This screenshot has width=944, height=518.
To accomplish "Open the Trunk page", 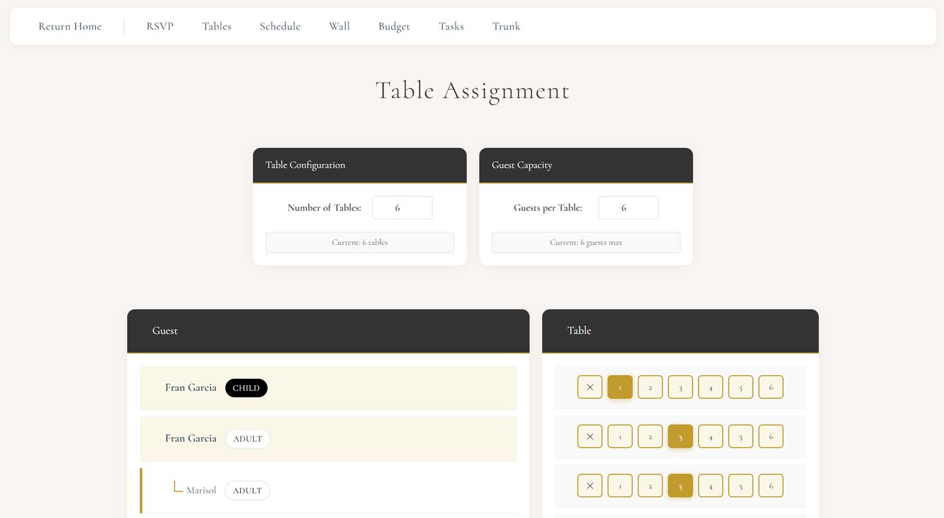I will (x=506, y=27).
